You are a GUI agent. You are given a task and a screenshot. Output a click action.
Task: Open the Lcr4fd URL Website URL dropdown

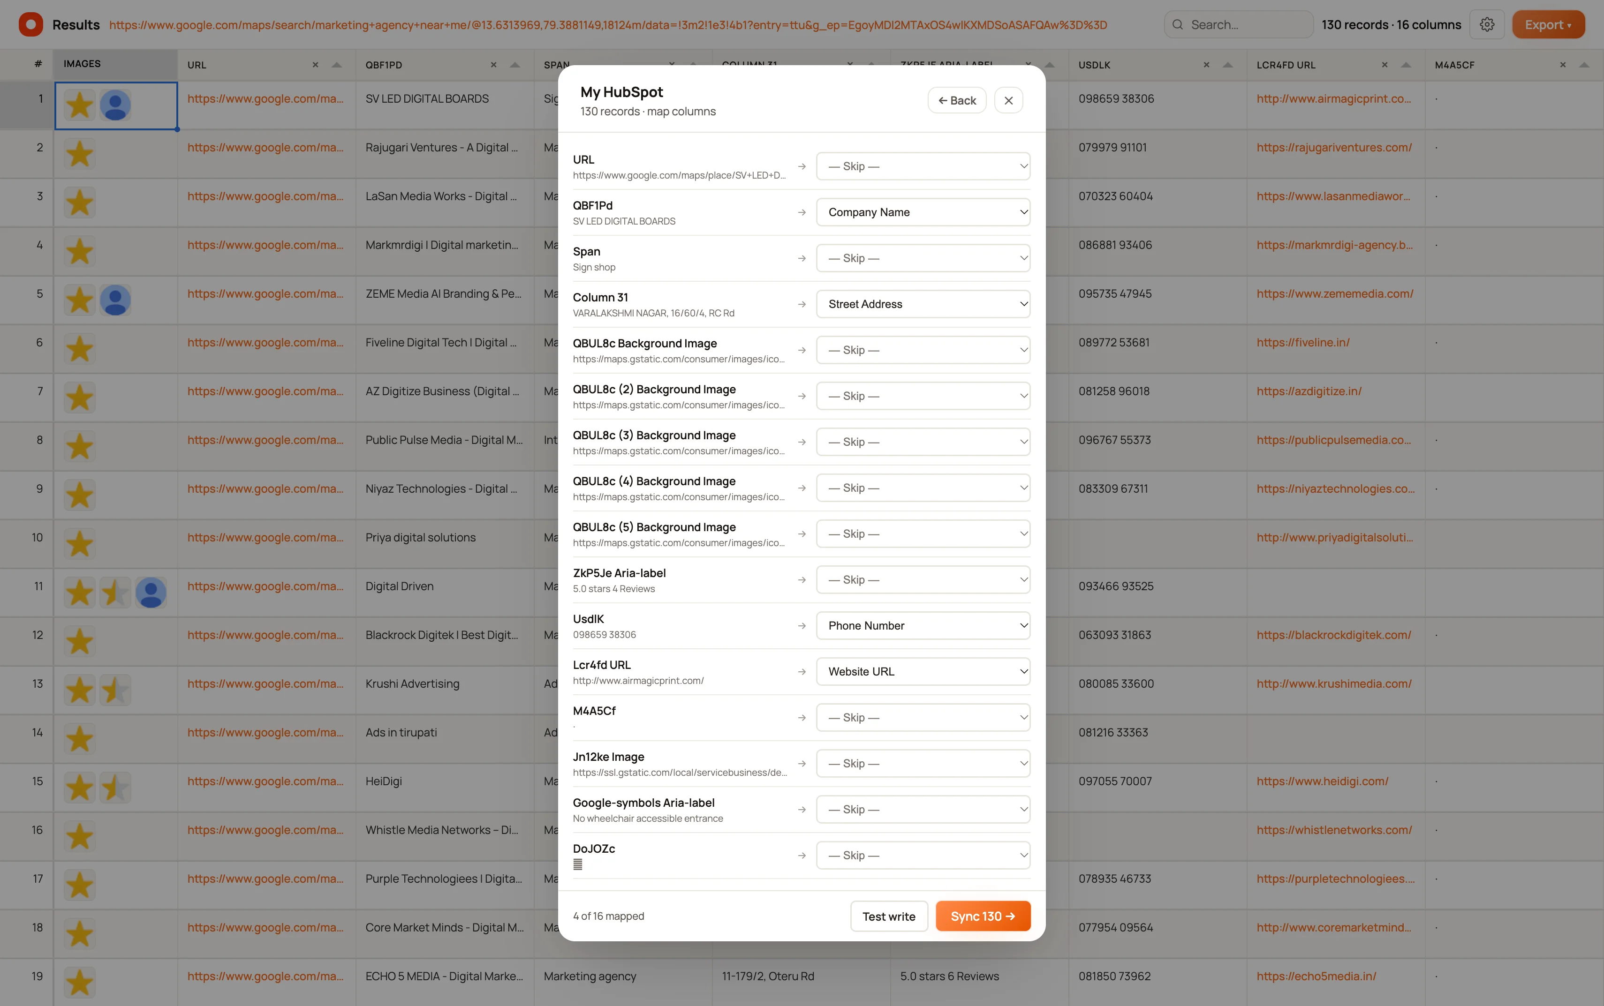(923, 671)
